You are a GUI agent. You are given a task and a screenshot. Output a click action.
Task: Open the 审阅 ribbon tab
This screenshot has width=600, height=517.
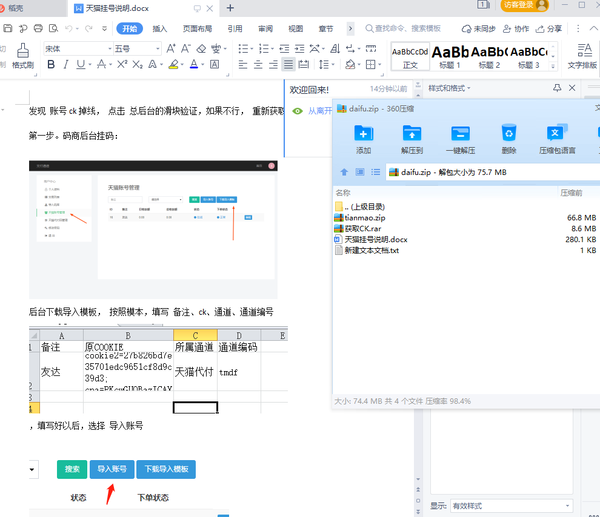(265, 28)
